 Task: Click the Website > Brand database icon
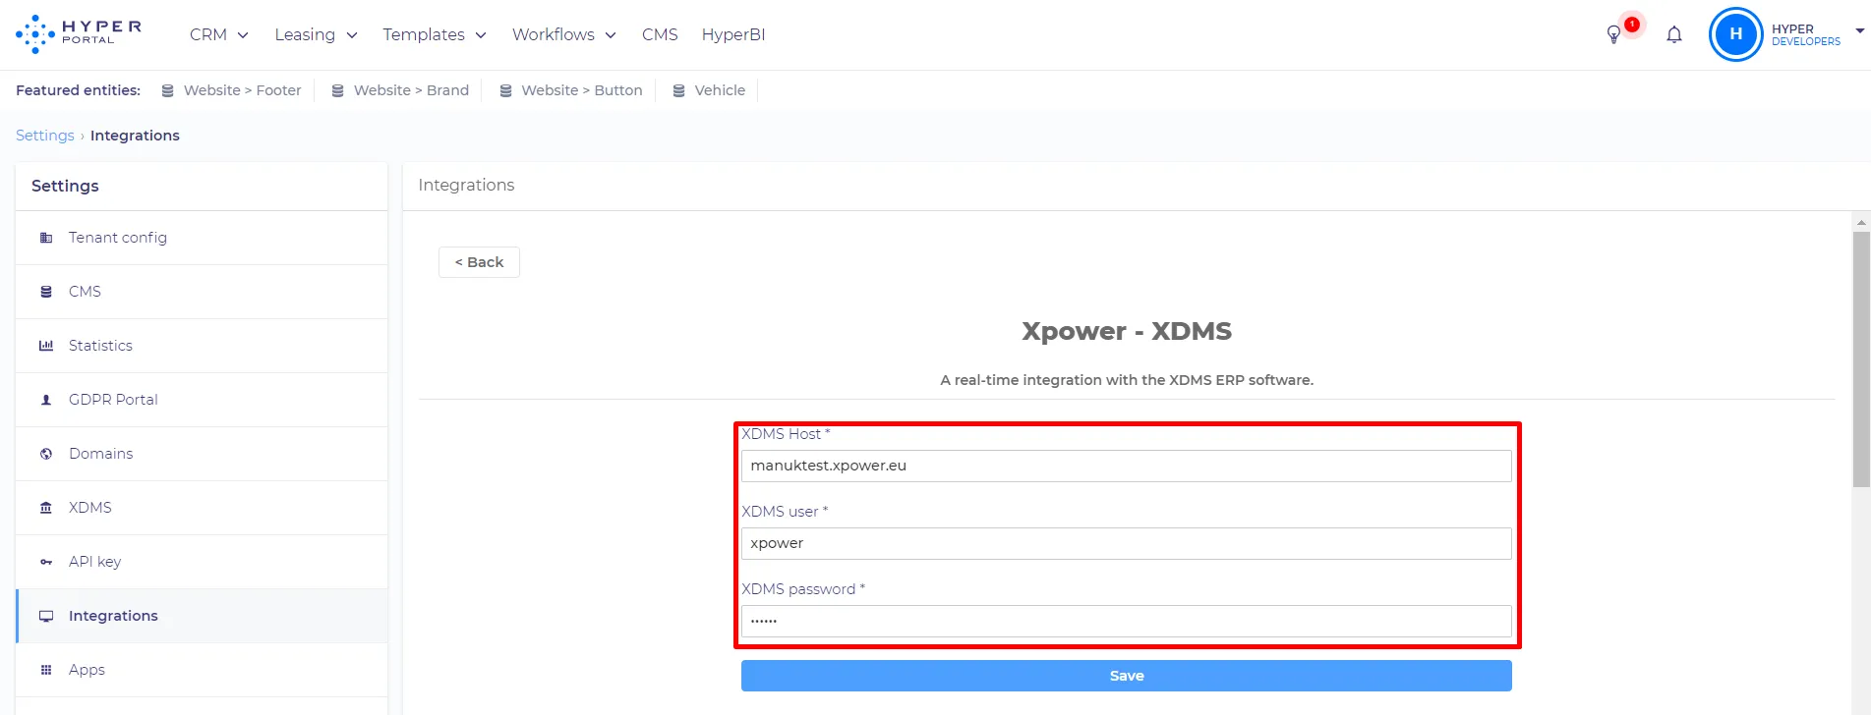[338, 90]
